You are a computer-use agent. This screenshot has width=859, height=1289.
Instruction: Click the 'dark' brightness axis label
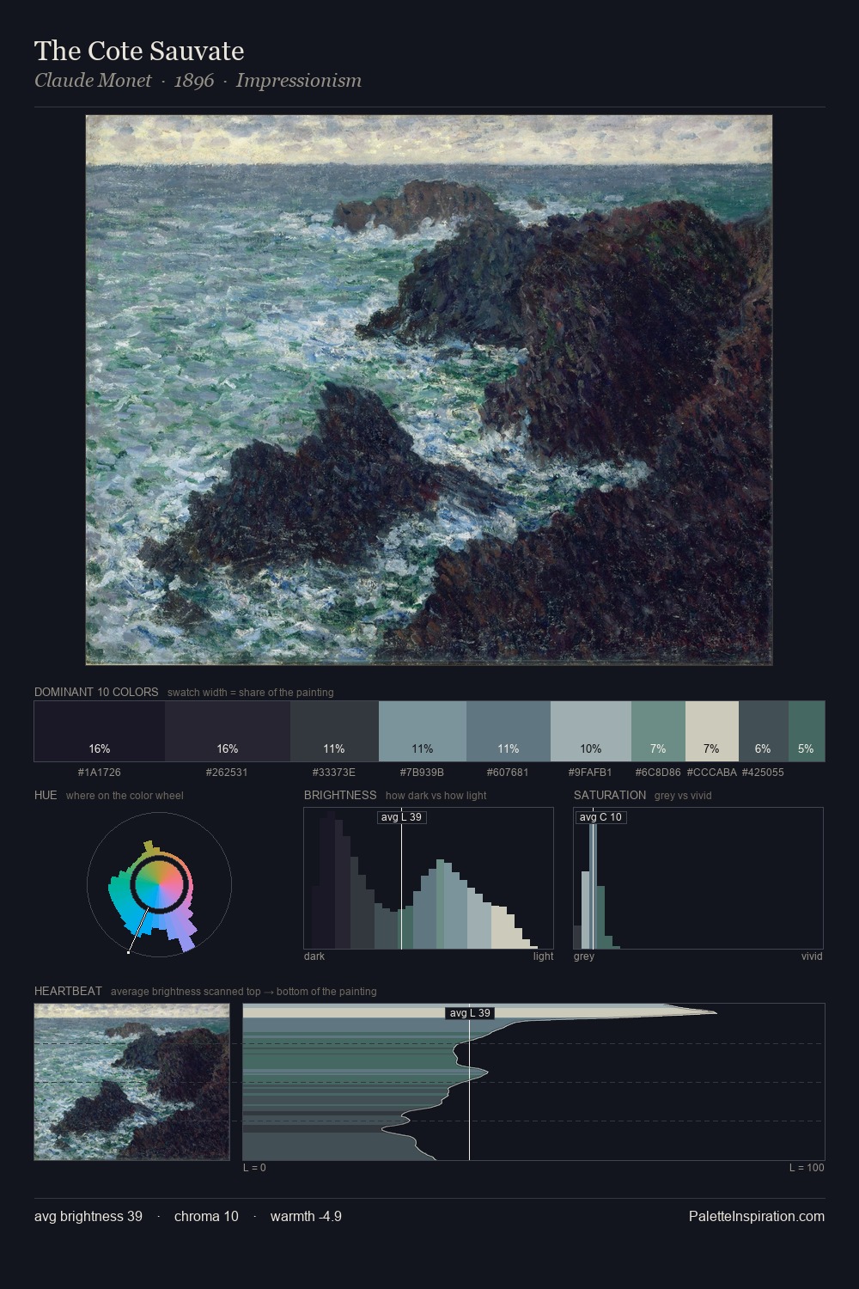[314, 956]
